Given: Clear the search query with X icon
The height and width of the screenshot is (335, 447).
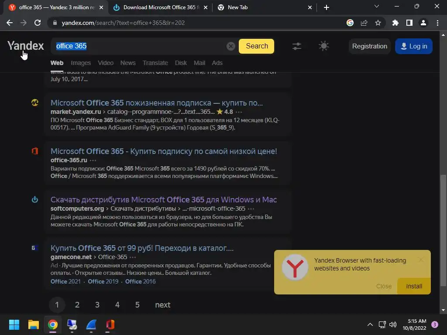Looking at the screenshot, I should [x=230, y=46].
